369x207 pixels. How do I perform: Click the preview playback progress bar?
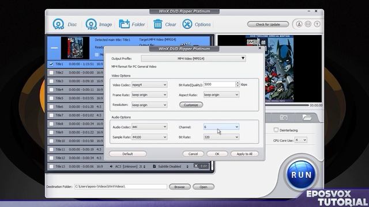[x=287, y=105]
